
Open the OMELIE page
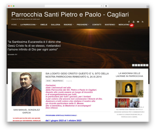click(44, 25)
